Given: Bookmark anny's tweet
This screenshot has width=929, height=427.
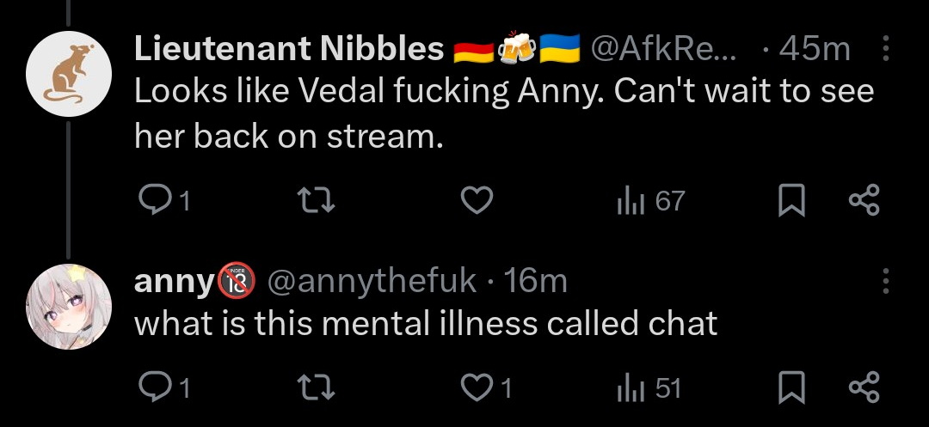Looking at the screenshot, I should coord(789,388).
